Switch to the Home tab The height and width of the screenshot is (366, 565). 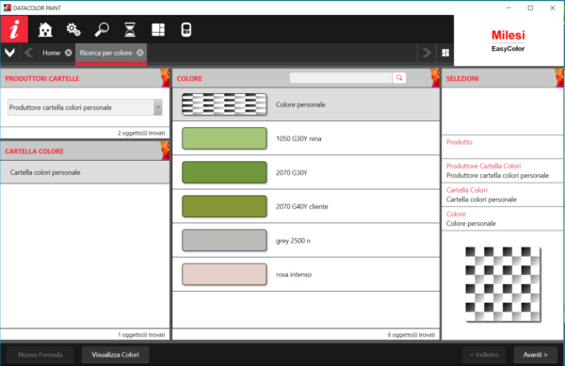point(51,53)
